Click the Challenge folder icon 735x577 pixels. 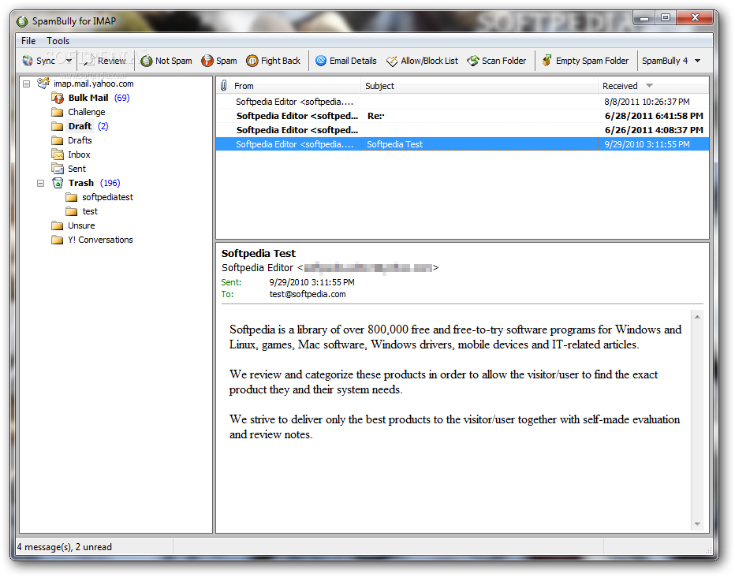[58, 112]
